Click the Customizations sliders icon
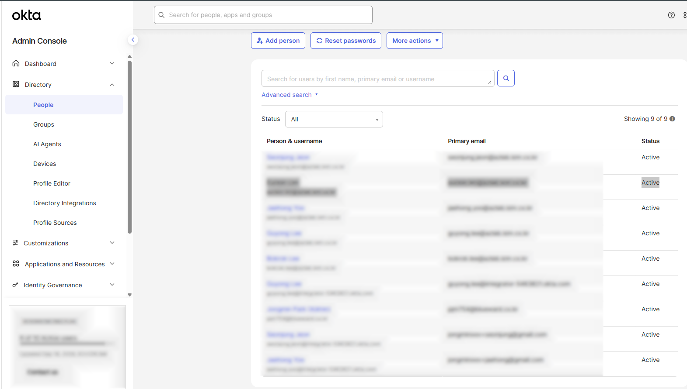This screenshot has height=389, width=687. [15, 243]
